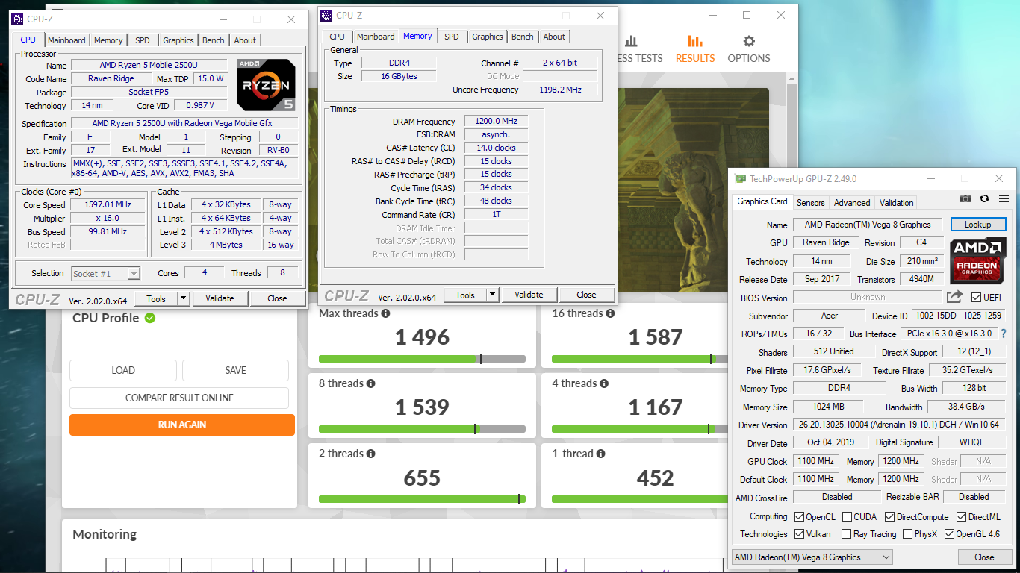Viewport: 1020px width, 573px height.
Task: Click the info icon next to Max threads
Action: [x=385, y=314]
